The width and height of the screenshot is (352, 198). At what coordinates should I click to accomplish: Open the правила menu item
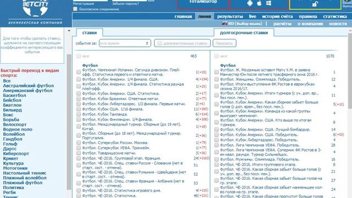tap(308, 16)
